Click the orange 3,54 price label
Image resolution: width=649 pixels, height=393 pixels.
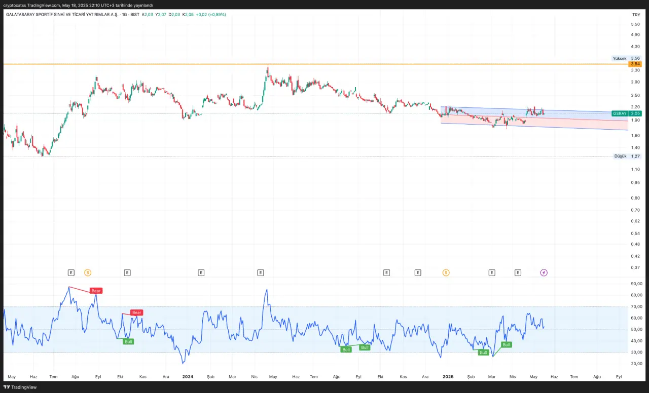coord(635,64)
